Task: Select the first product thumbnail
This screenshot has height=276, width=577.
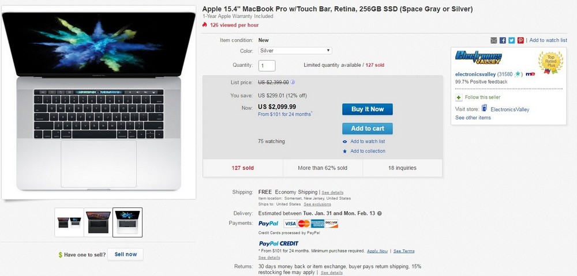Action: coord(69,222)
